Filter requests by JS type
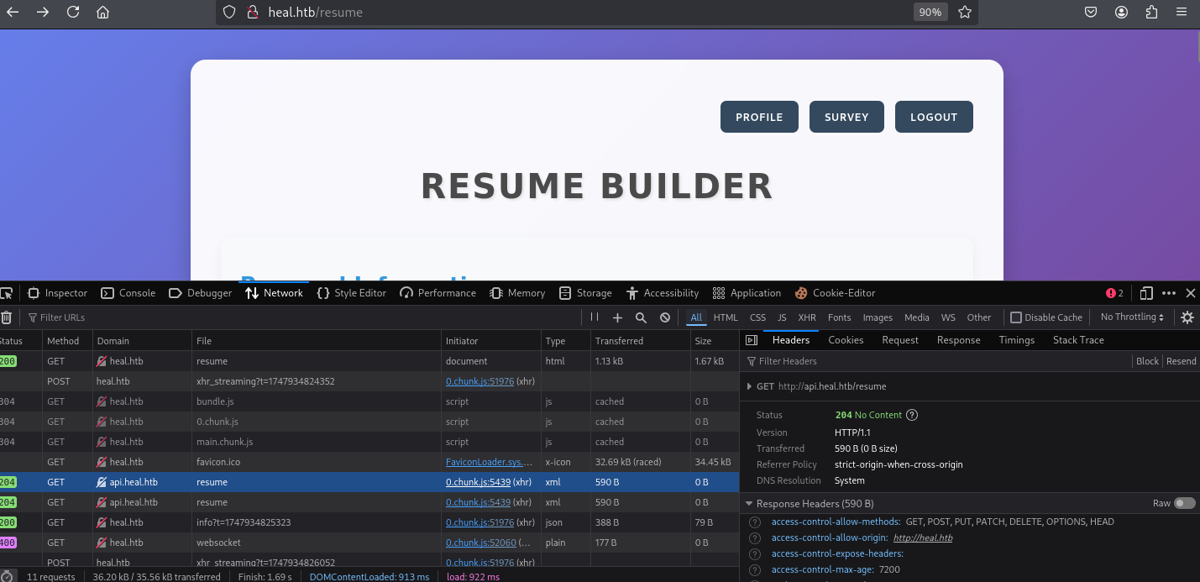The height and width of the screenshot is (582, 1200). [782, 317]
